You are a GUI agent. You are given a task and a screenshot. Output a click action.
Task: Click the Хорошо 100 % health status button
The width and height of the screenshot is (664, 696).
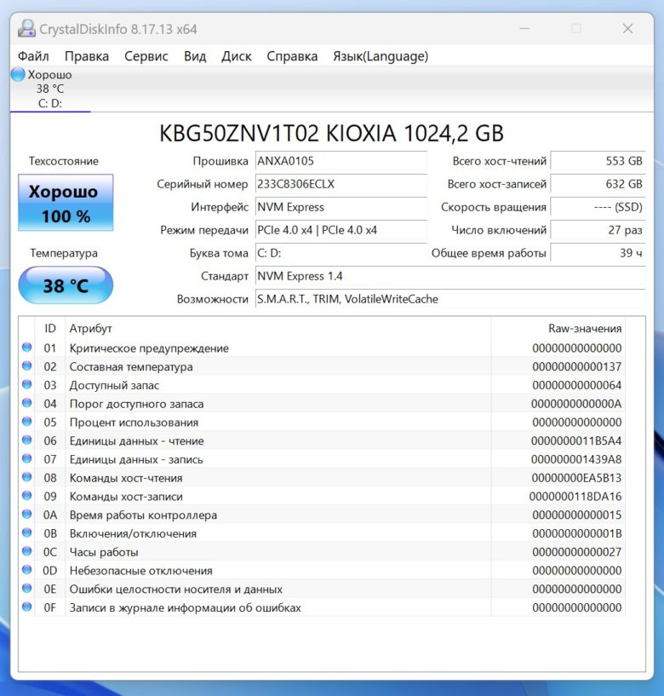click(66, 203)
